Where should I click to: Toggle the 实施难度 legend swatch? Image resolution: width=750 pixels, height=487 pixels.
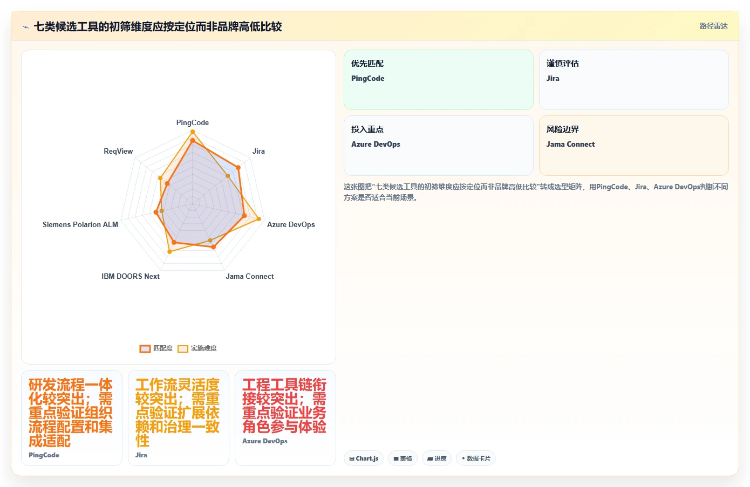(183, 349)
